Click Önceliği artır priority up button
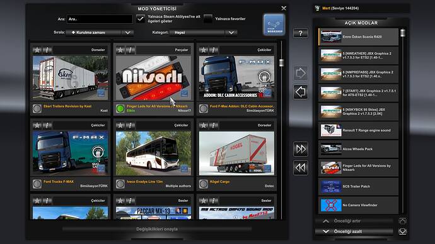Image resolution: width=435 pixels, height=244 pixels. click(x=354, y=221)
